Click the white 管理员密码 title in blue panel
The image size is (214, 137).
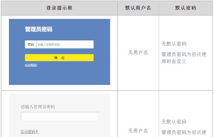[38, 29]
